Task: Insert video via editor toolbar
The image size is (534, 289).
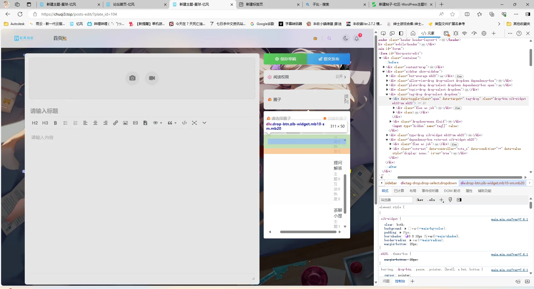Action: tap(135, 123)
